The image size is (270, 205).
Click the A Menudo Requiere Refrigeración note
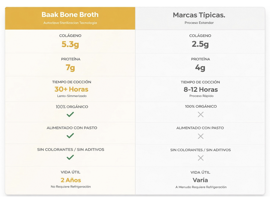[x=201, y=187]
